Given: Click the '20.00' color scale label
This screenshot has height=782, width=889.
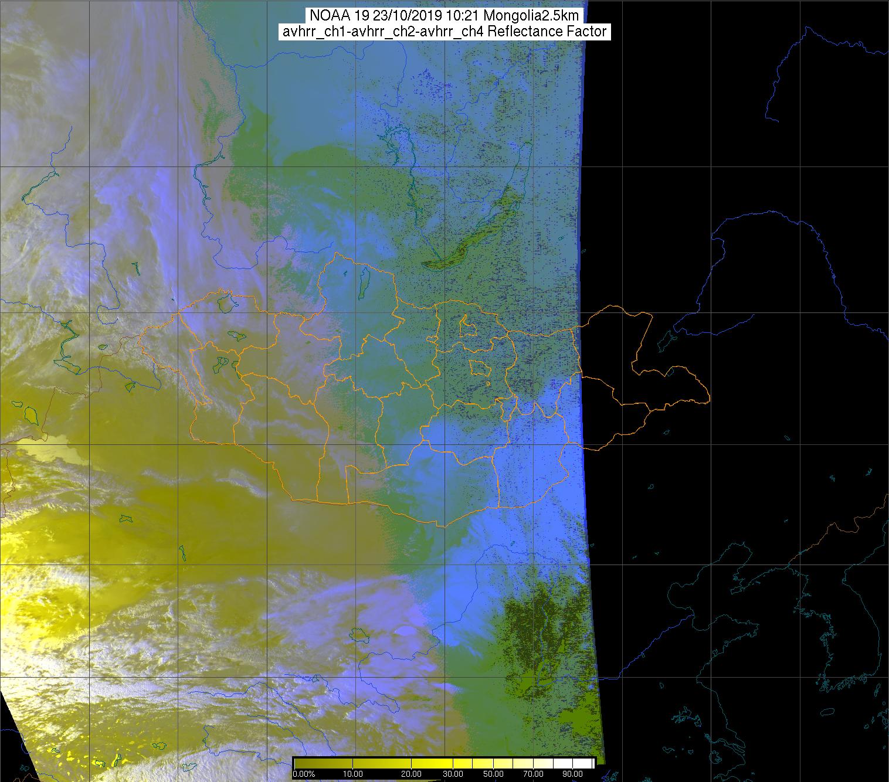Looking at the screenshot, I should point(411,774).
